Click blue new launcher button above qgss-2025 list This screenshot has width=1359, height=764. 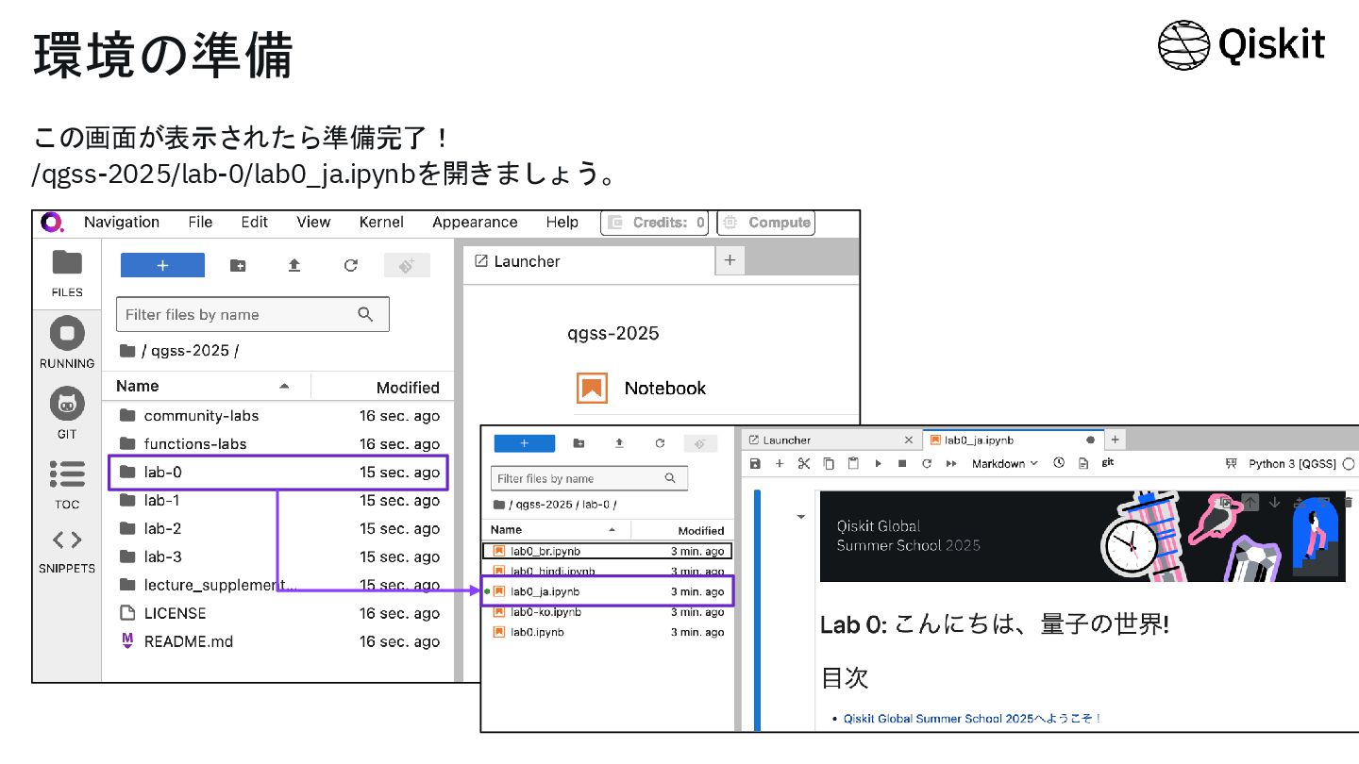tap(162, 265)
